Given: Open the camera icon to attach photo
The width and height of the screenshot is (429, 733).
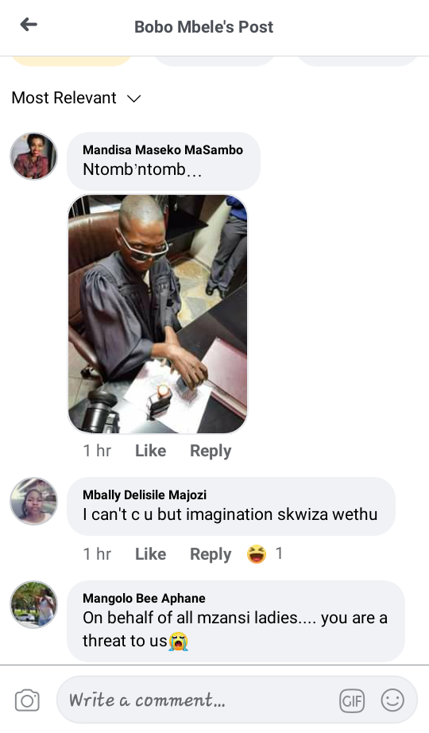Looking at the screenshot, I should (27, 700).
